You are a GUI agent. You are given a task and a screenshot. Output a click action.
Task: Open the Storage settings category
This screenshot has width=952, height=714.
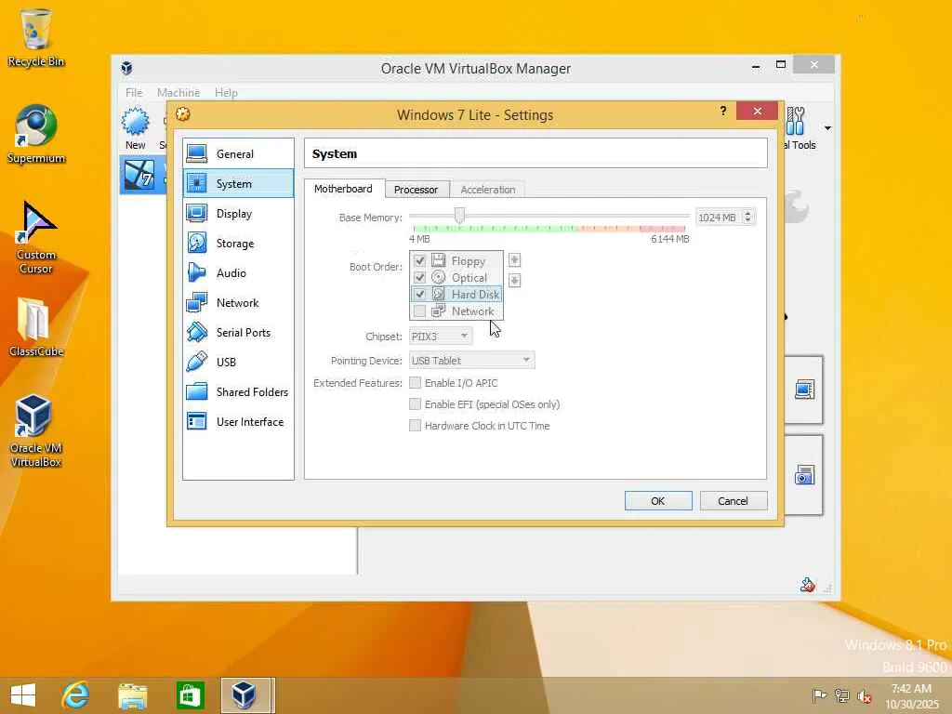coord(238,244)
